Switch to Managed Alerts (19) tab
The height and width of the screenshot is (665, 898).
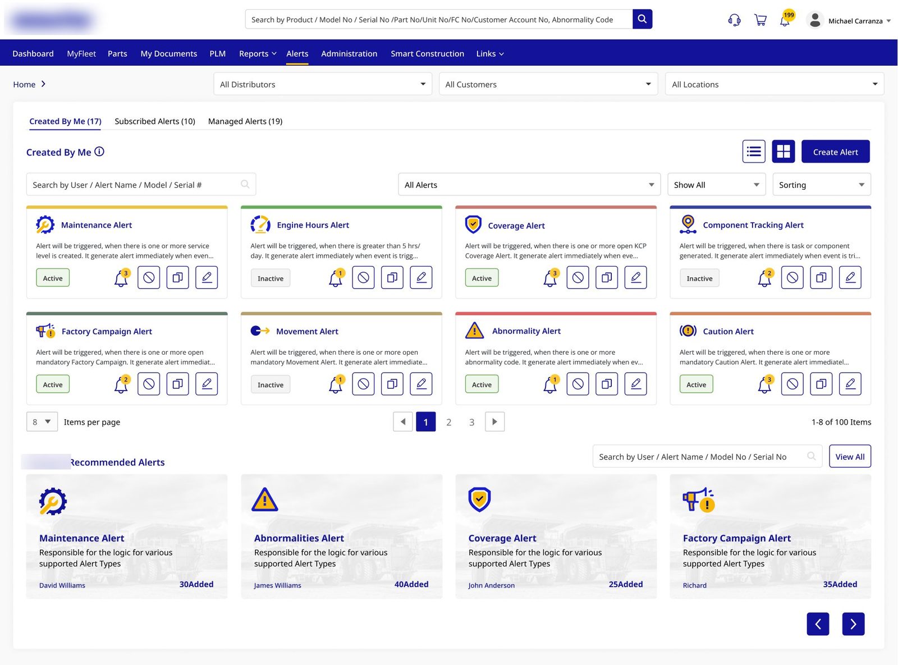pos(245,121)
